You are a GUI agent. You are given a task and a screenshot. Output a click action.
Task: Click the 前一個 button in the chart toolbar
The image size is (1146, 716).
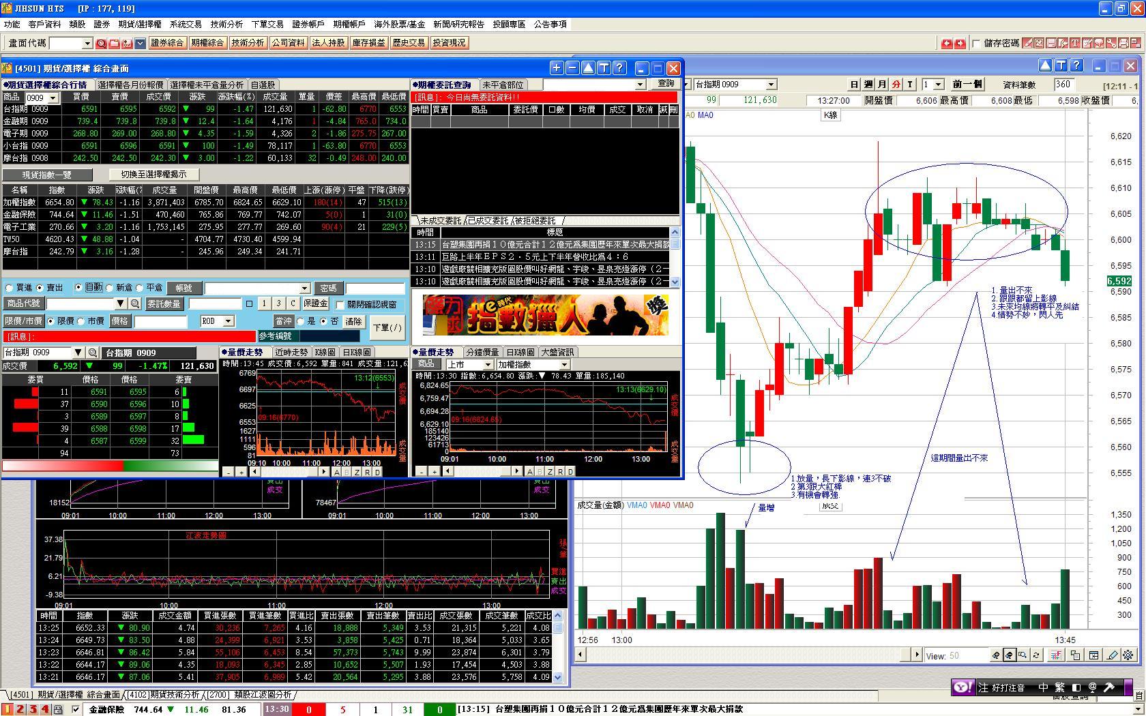pos(967,85)
